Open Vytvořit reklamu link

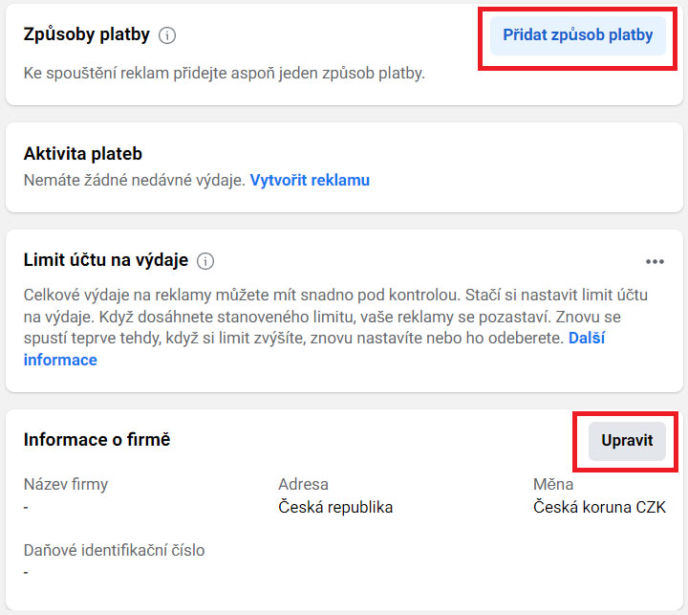point(310,180)
